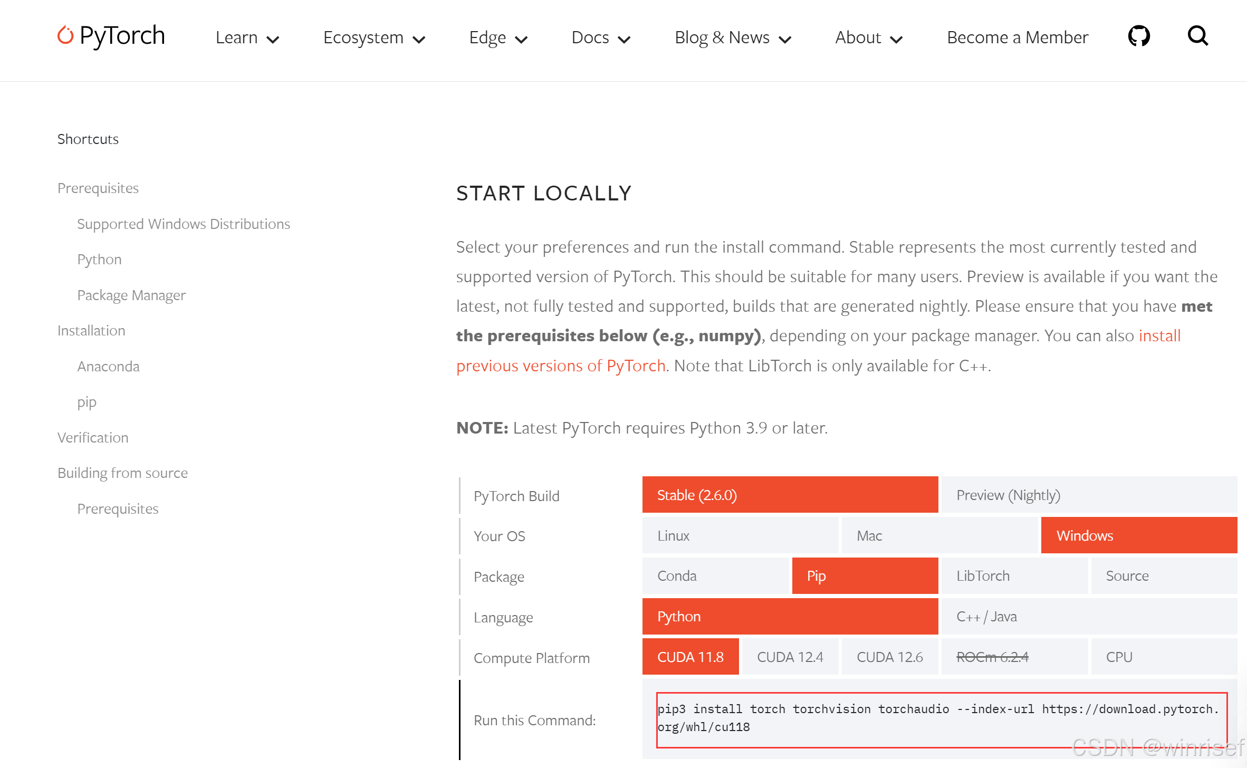Image resolution: width=1247 pixels, height=768 pixels.
Task: Go to Supported Windows Distributions shortcut
Action: coord(183,224)
